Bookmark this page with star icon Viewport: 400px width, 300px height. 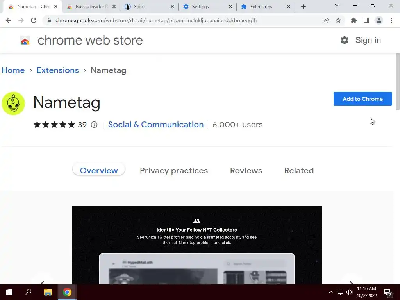[338, 20]
